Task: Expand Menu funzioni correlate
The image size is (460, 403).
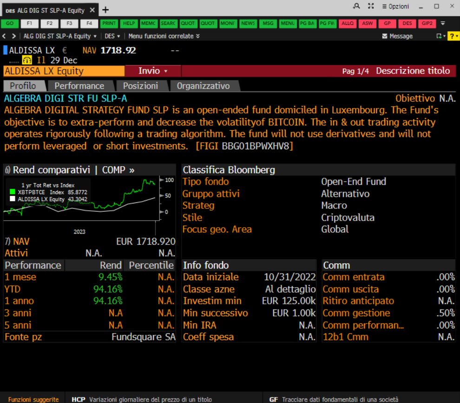Action: click(x=164, y=36)
